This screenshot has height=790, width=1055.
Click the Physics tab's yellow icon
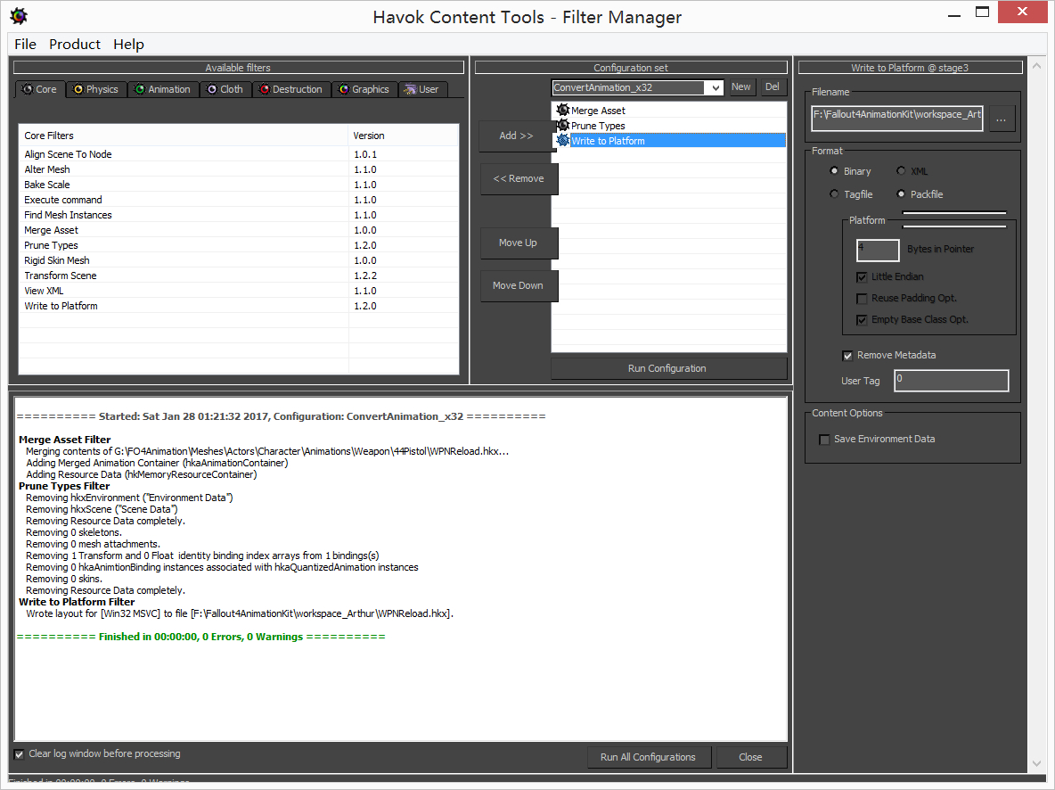coord(78,89)
